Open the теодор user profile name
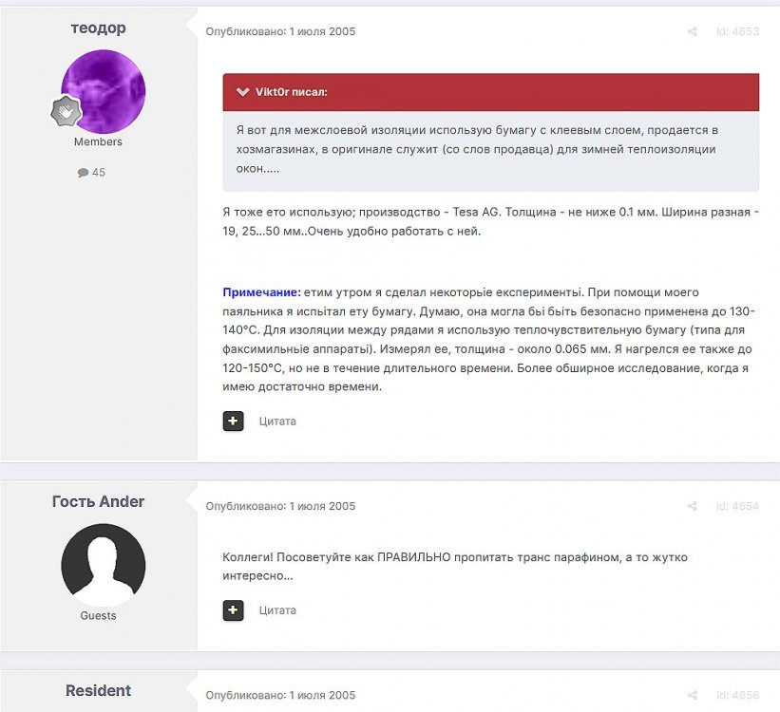Viewport: 780px width, 712px height. coord(98,28)
